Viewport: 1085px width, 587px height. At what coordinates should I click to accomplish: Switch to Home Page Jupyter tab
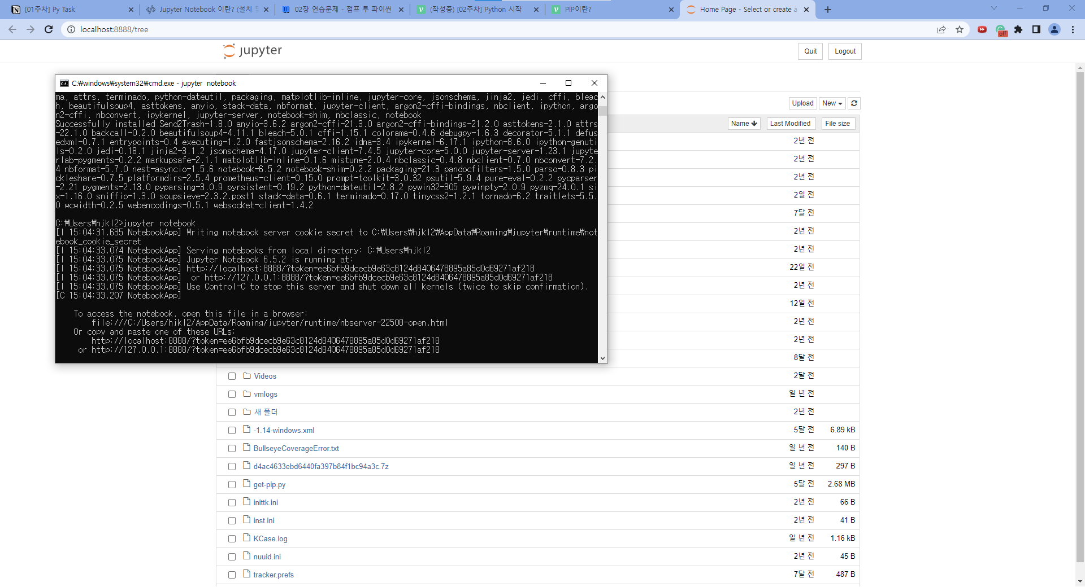click(748, 10)
